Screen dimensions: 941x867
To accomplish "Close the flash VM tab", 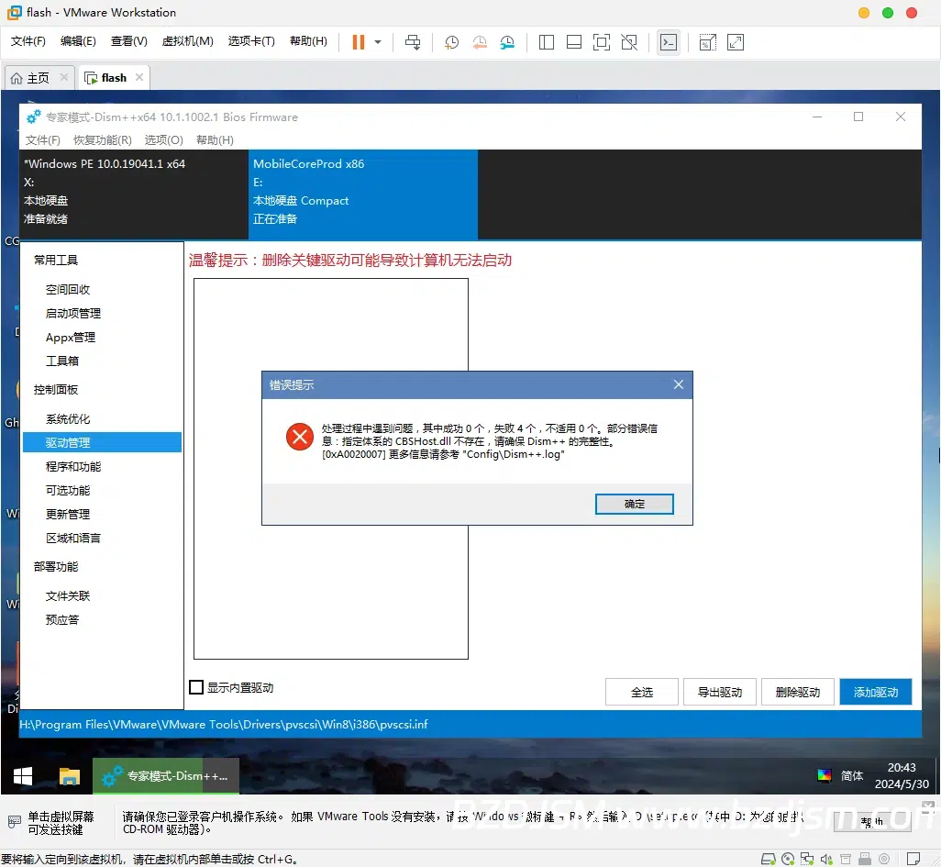I will coord(139,77).
